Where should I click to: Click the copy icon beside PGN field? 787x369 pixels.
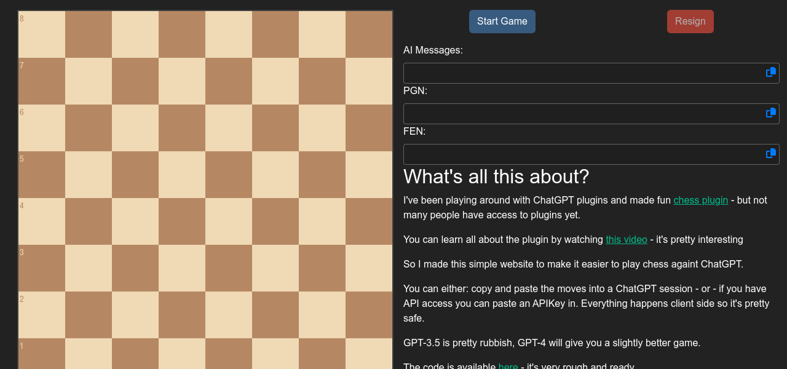(x=771, y=113)
